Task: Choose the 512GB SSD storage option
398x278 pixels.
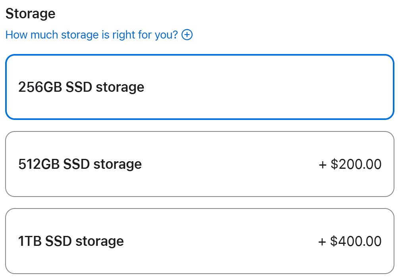Action: [199, 164]
